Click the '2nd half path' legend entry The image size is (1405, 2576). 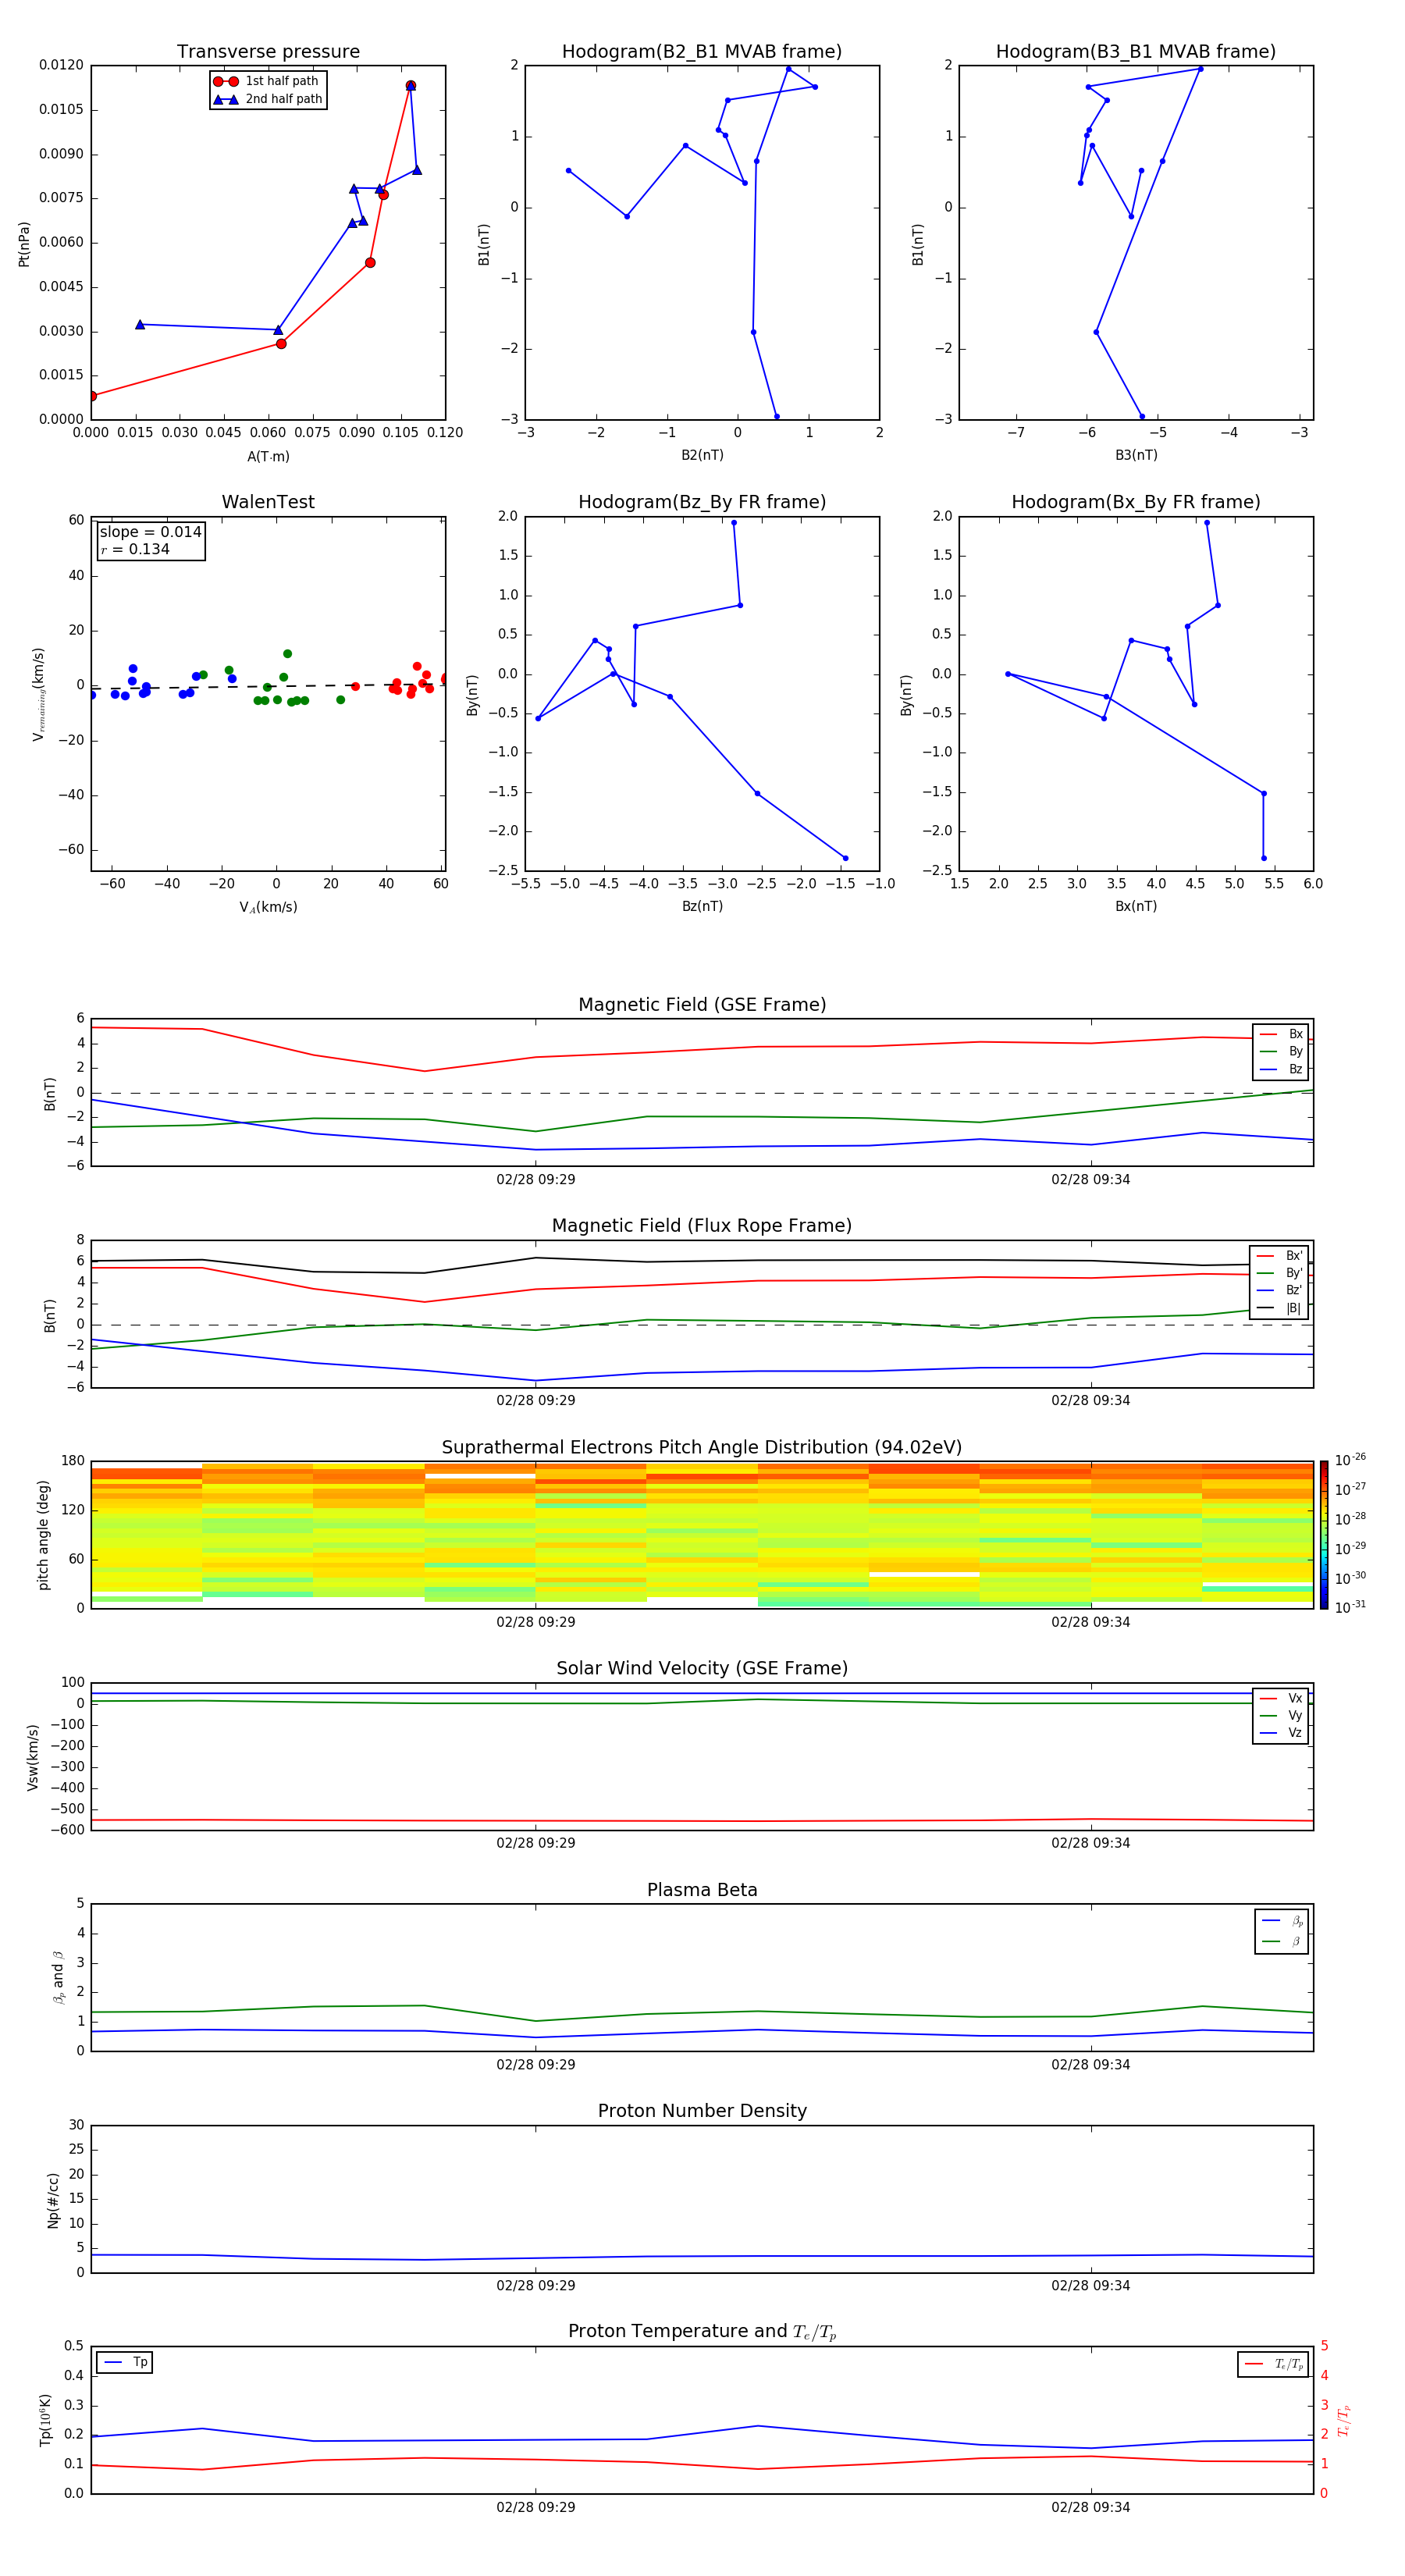[x=268, y=99]
